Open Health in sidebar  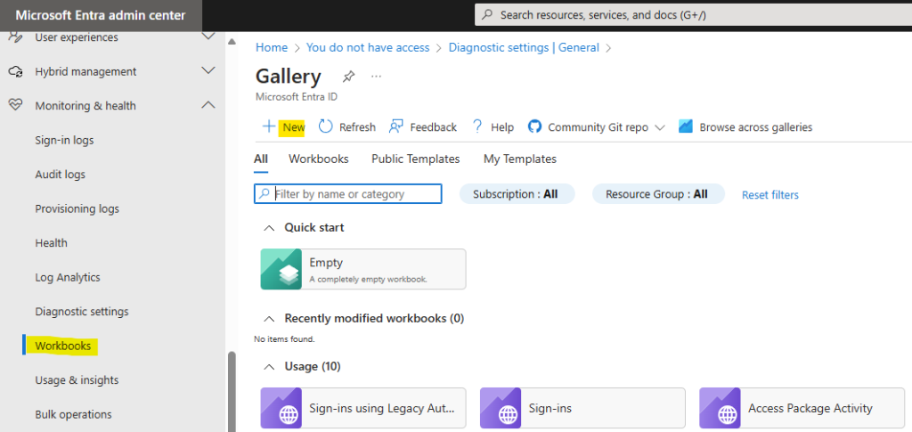(x=51, y=243)
